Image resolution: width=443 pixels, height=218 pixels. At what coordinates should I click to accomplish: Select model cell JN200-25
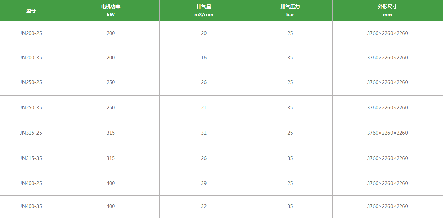pyautogui.click(x=31, y=33)
